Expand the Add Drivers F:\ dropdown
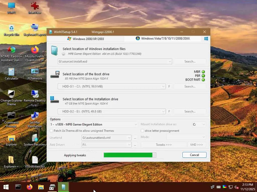The width and height of the screenshot is (257, 192). click(129, 145)
